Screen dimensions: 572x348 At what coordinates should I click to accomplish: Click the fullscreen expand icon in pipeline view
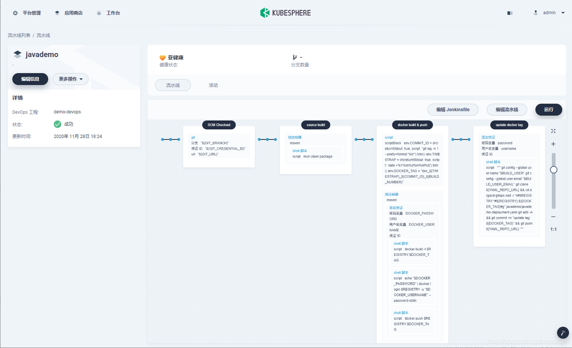coord(553,131)
